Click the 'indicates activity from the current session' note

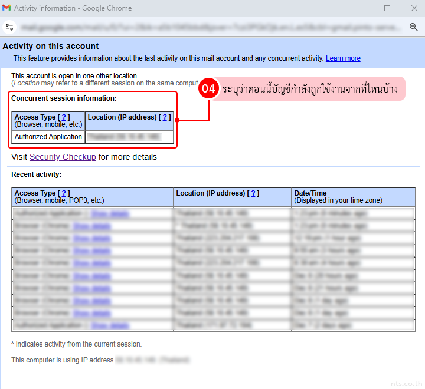76,344
